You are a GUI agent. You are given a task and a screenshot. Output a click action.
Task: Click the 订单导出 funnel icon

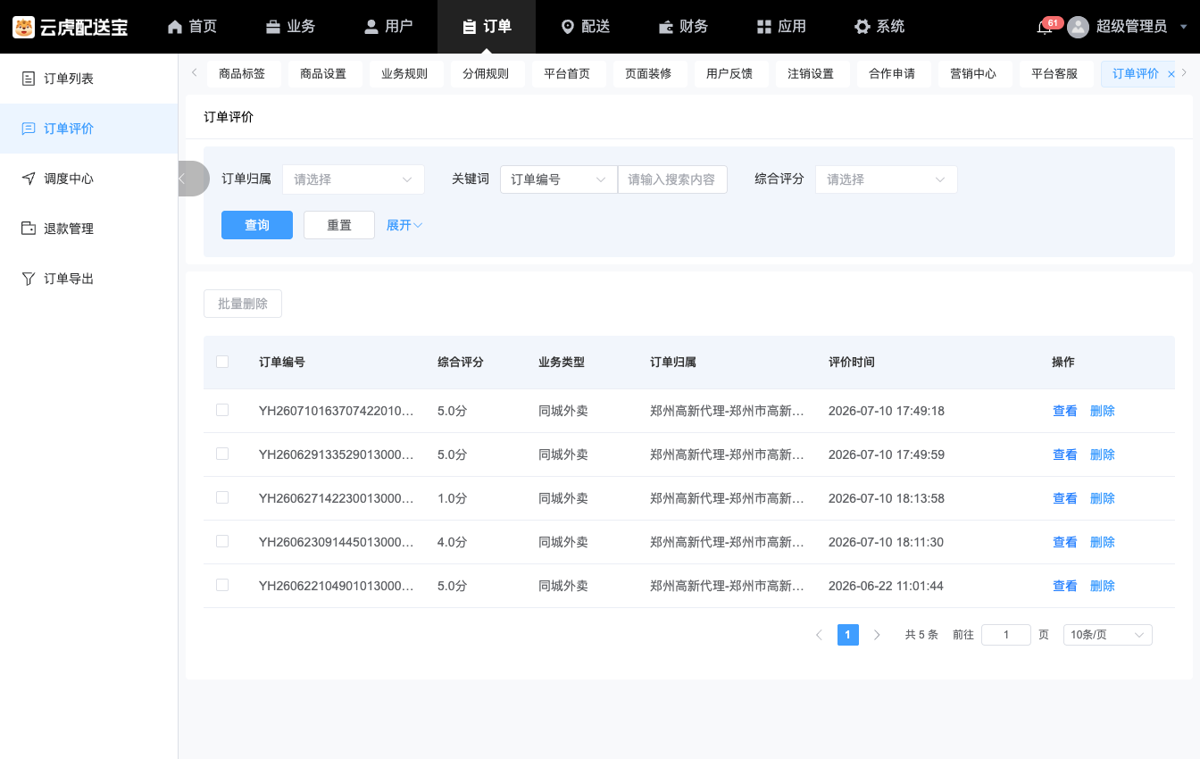pos(29,279)
